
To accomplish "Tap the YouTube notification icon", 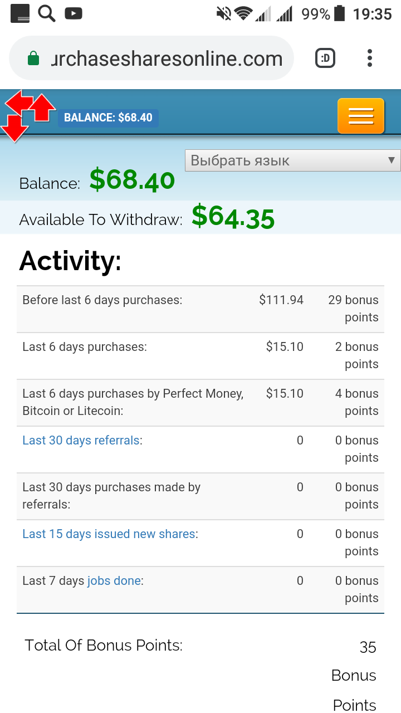I will [73, 13].
